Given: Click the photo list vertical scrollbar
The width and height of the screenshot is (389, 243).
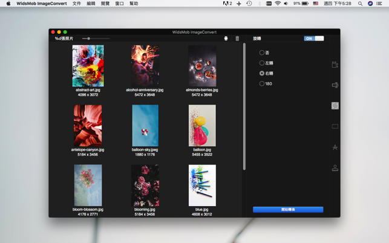Looking at the screenshot, I should pyautogui.click(x=244, y=106).
